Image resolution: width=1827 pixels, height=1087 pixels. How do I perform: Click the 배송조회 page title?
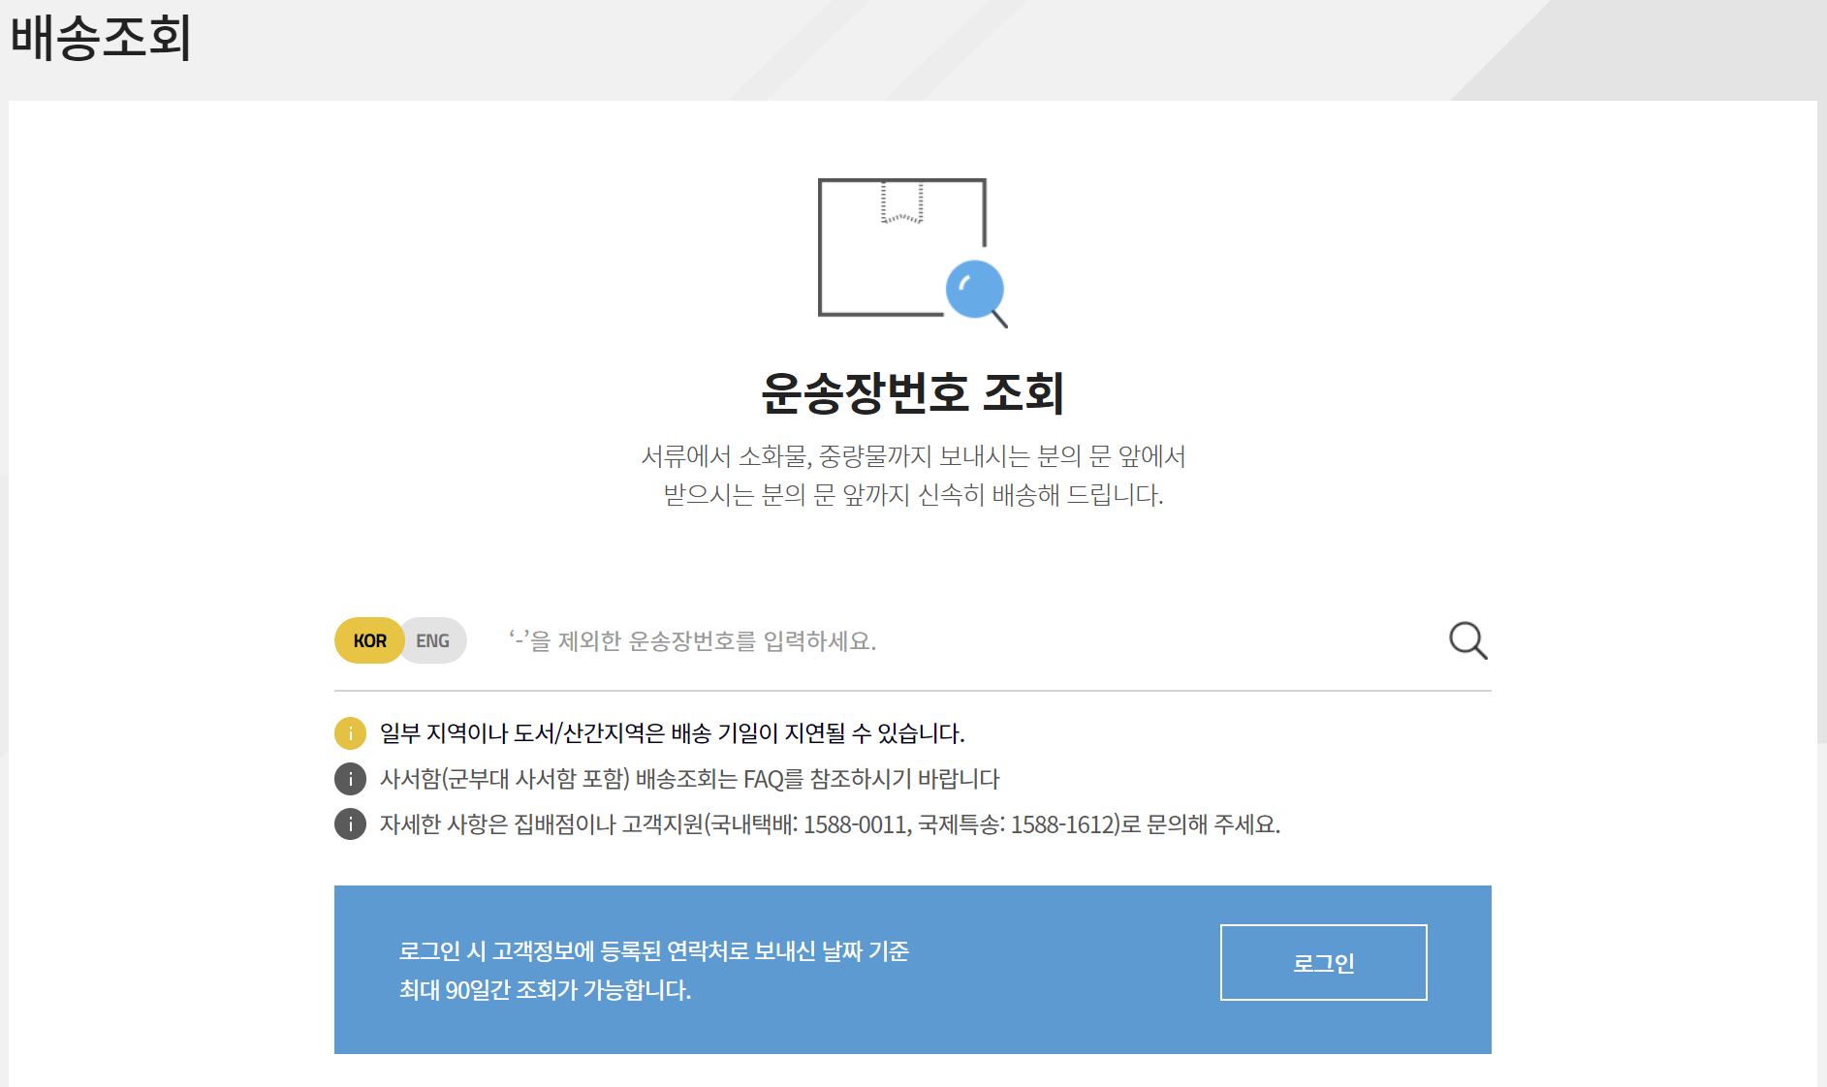coord(100,38)
